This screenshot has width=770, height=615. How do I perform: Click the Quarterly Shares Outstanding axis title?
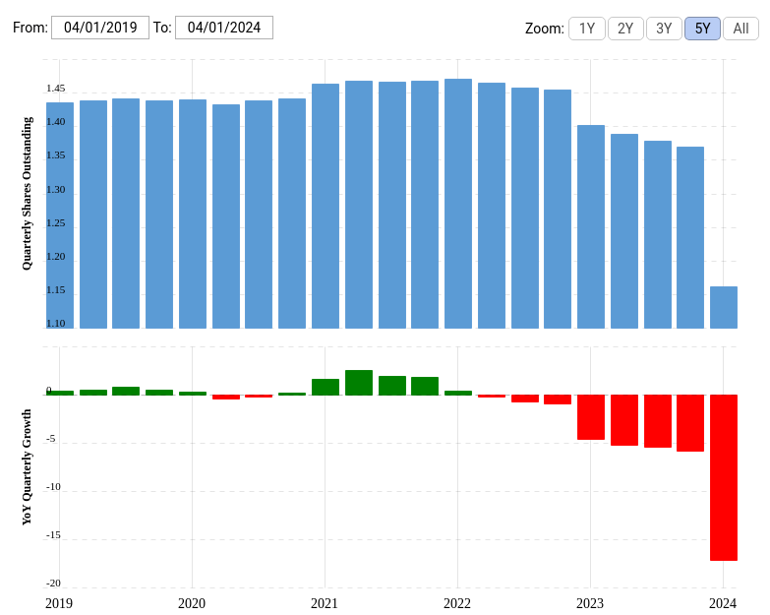point(27,194)
